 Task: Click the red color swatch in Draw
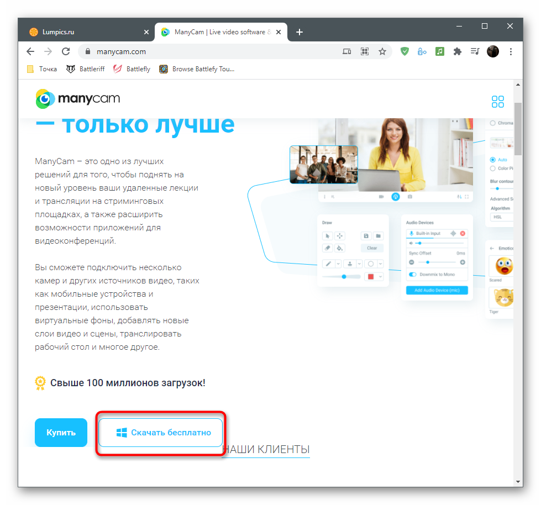pos(371,277)
